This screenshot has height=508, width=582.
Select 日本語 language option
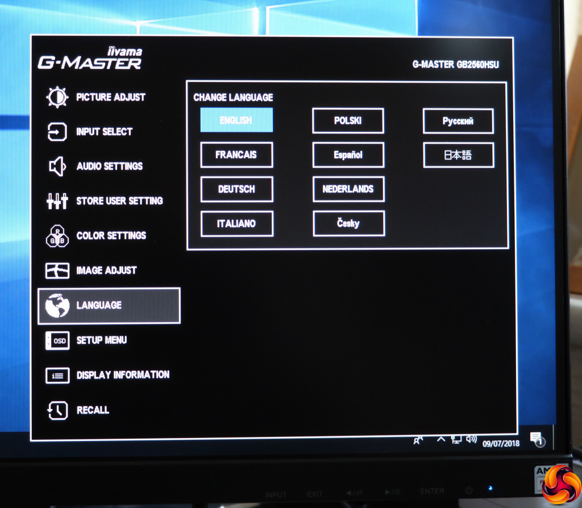pyautogui.click(x=459, y=155)
